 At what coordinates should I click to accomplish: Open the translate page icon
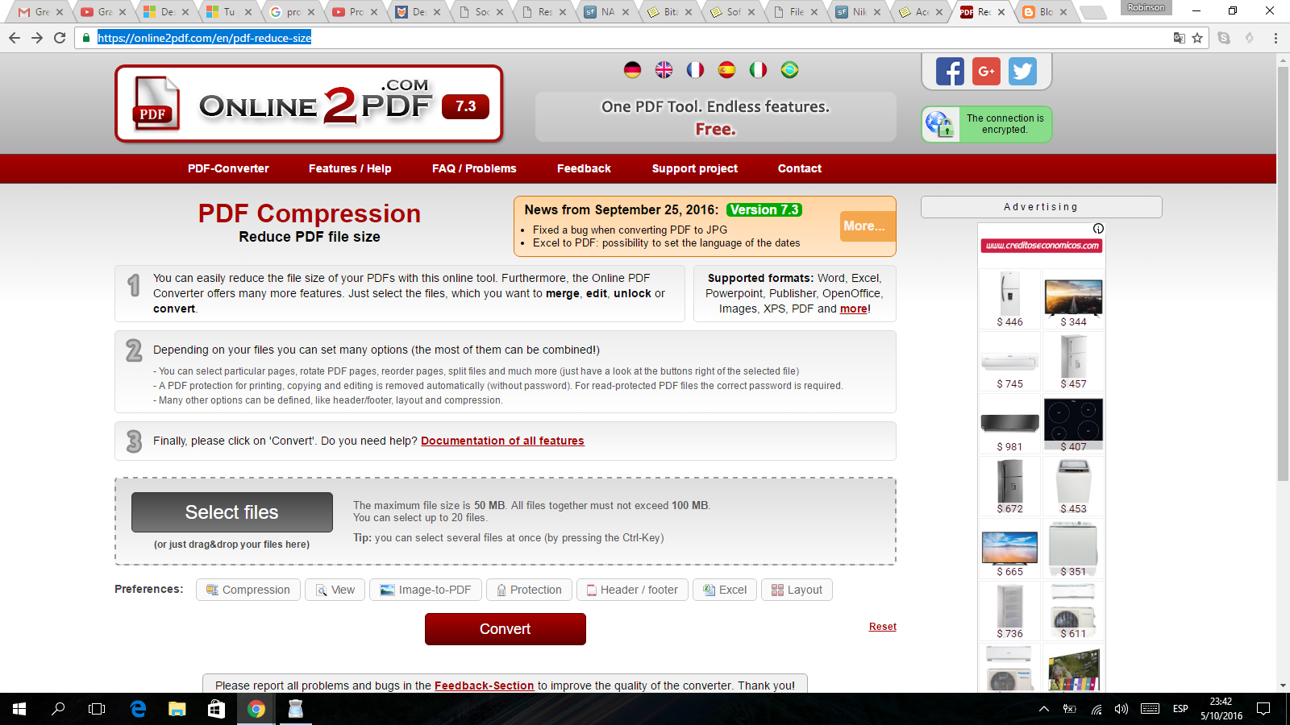coord(1179,38)
